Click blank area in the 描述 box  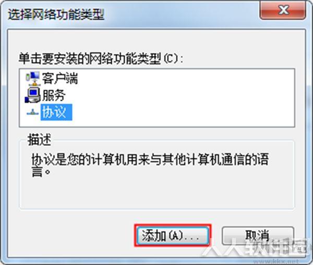(x=155, y=193)
